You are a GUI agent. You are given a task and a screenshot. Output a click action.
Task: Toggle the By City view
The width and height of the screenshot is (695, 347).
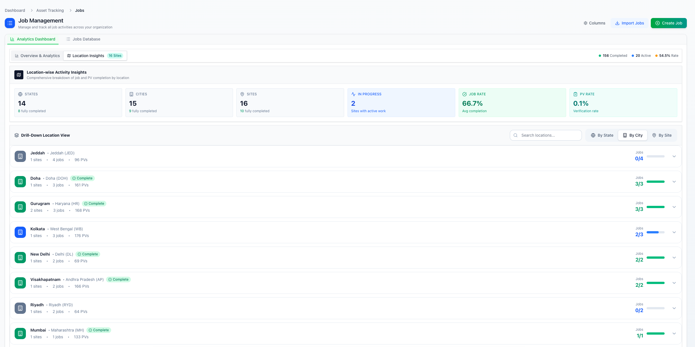point(633,135)
